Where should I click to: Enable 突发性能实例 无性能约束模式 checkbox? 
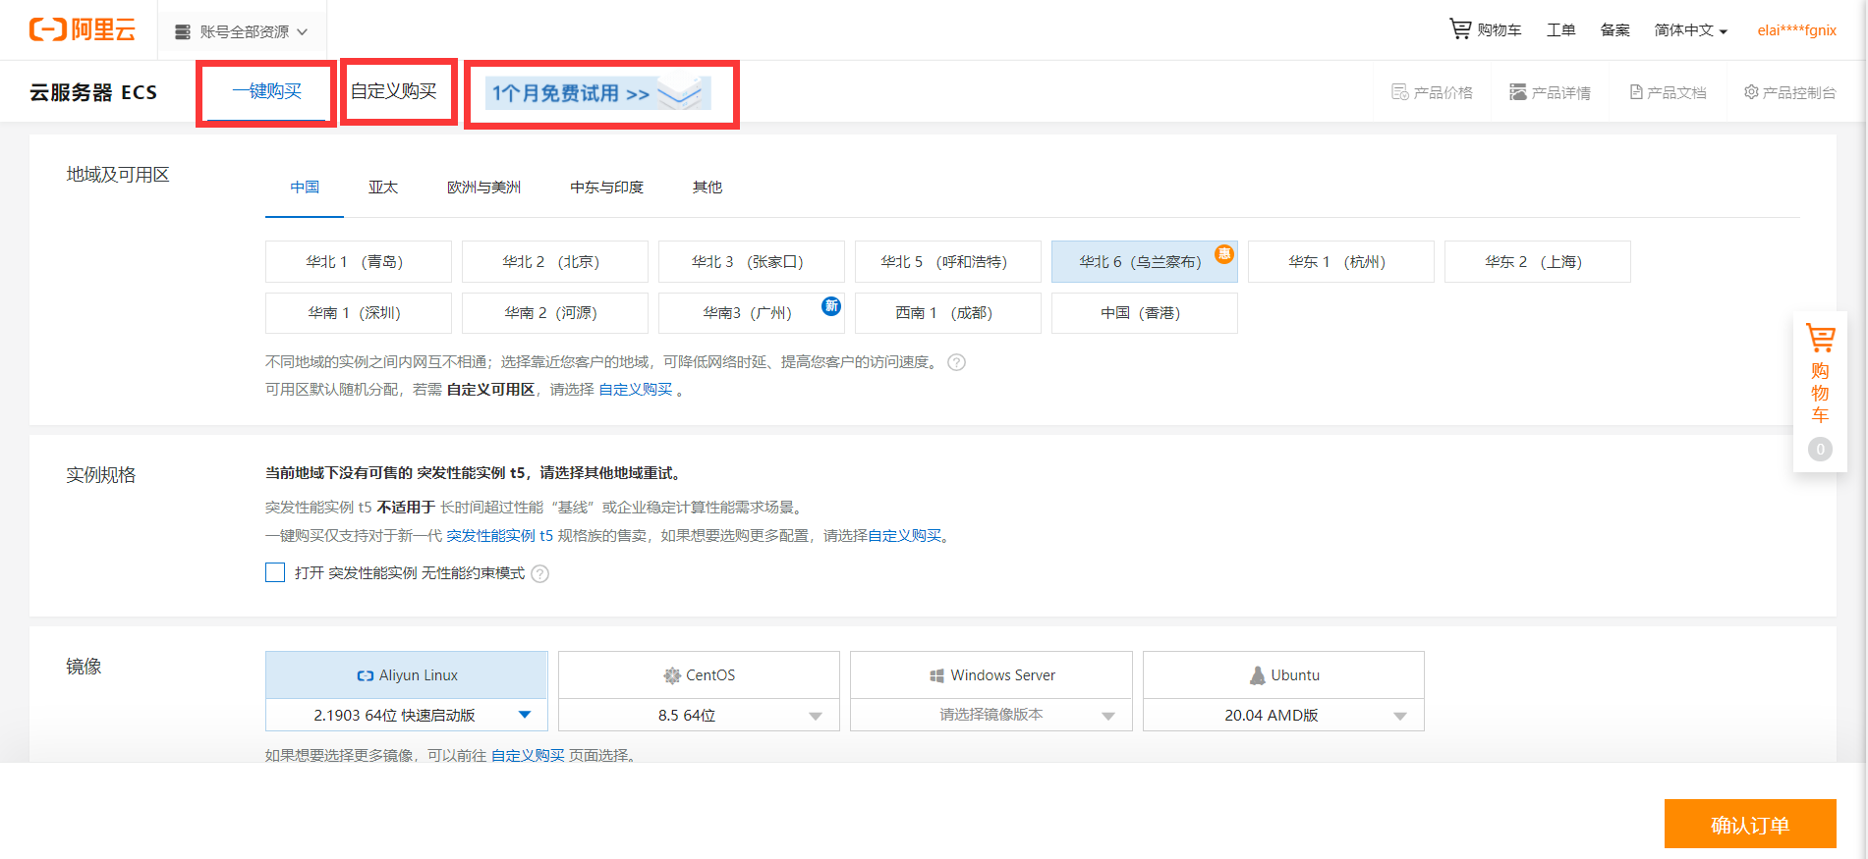pos(275,572)
